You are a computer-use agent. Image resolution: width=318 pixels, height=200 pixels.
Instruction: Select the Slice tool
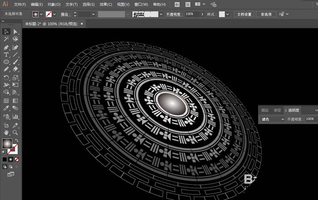pos(16,125)
